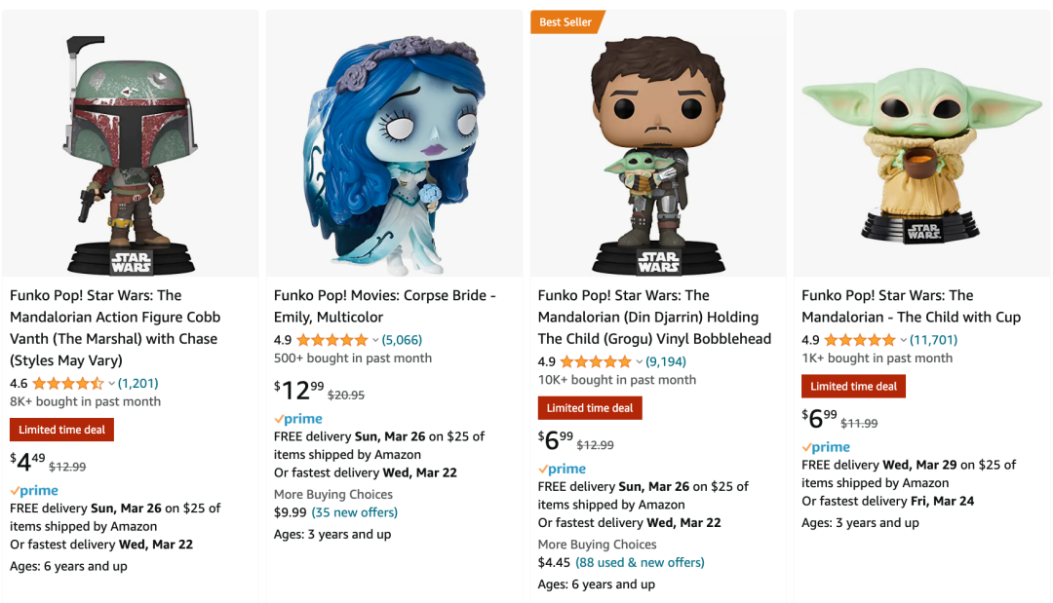
Task: Click the Best Seller badge
Action: [566, 21]
